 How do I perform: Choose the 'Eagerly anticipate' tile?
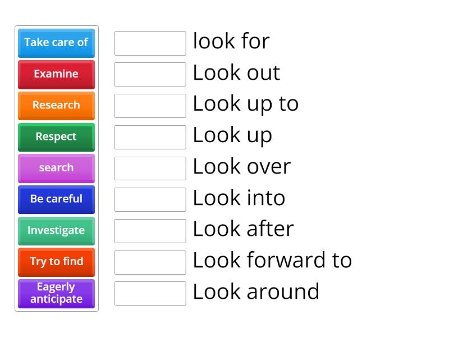tap(56, 293)
